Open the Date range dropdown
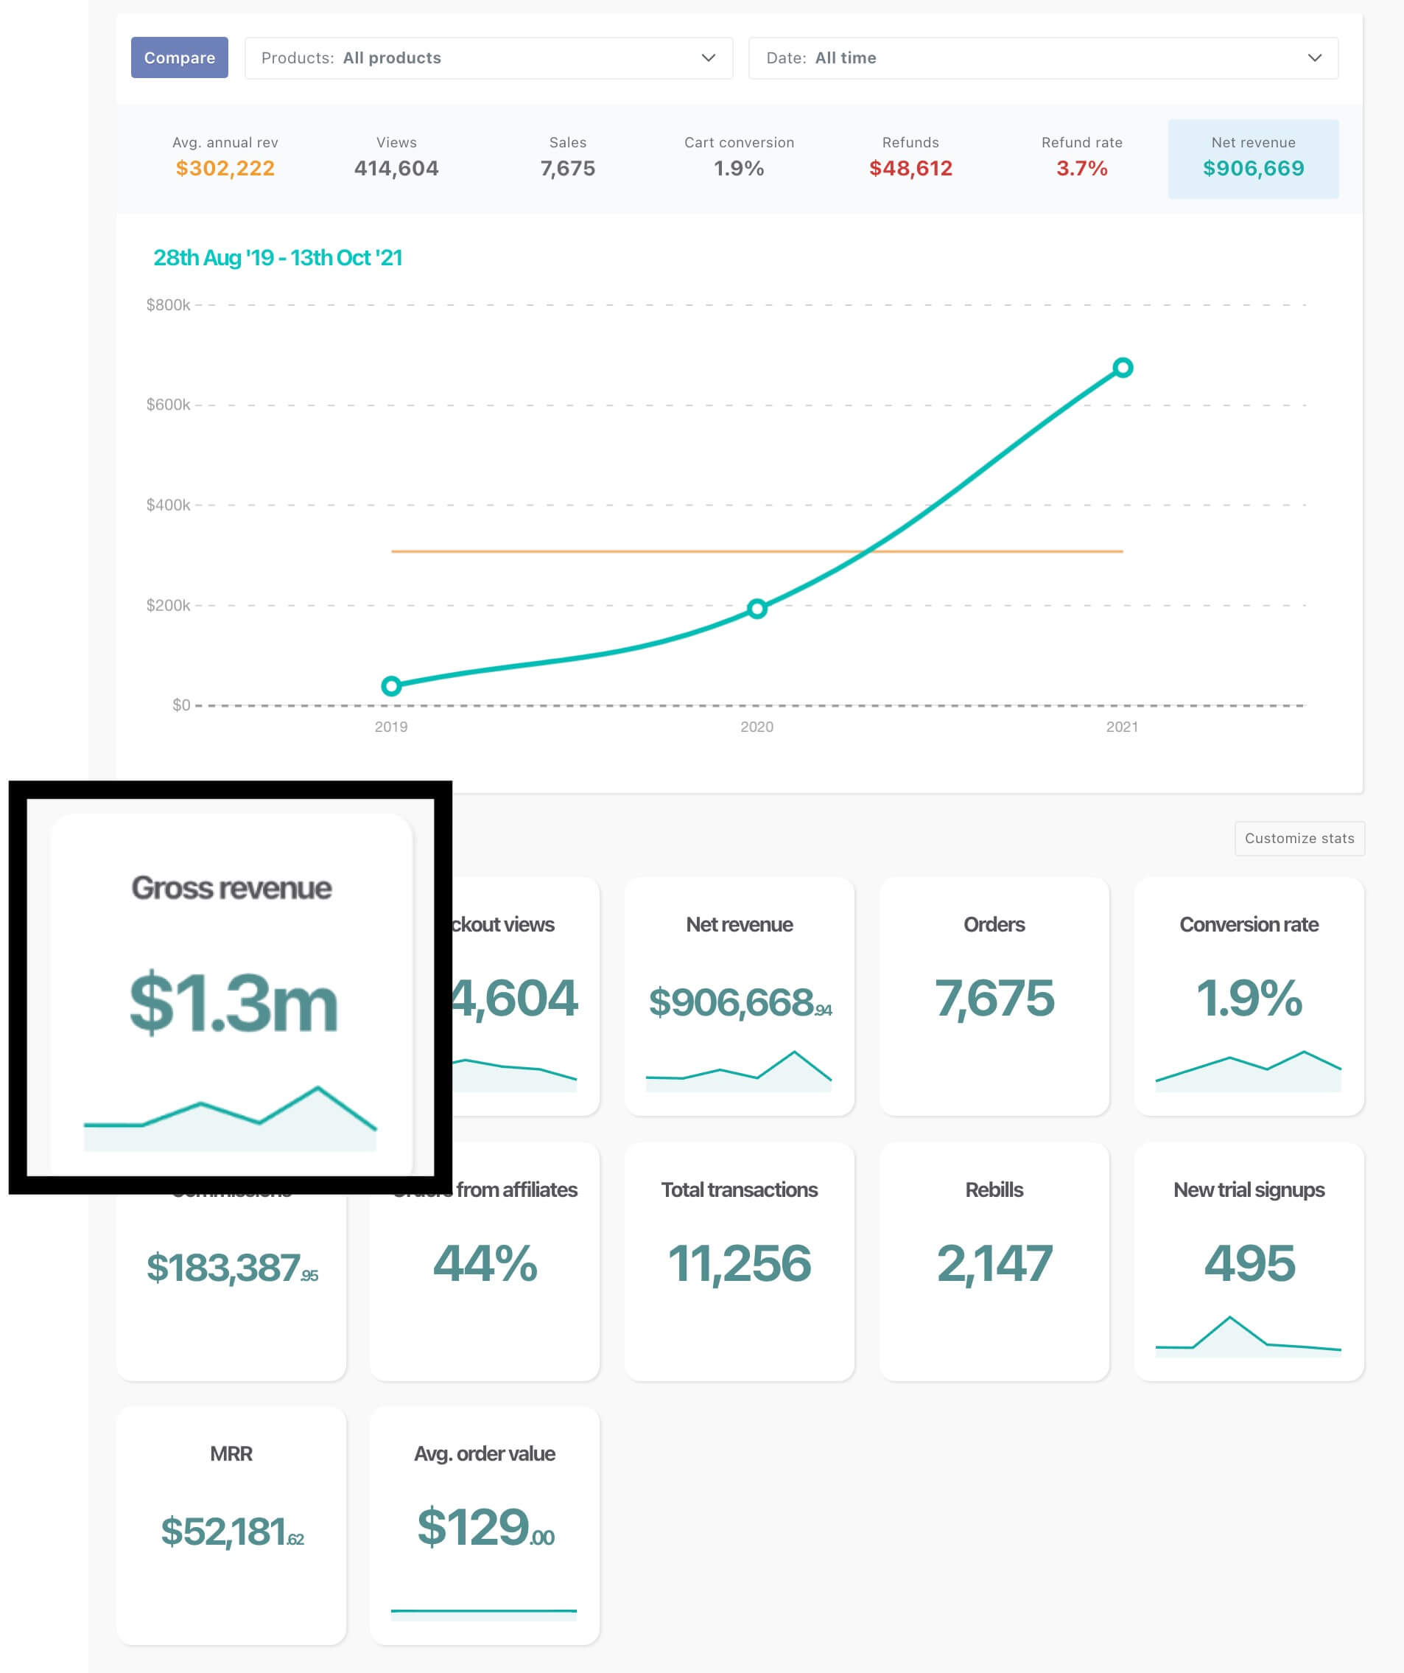This screenshot has height=1673, width=1404. click(x=1042, y=57)
